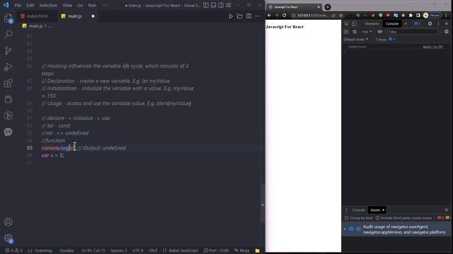453x254 pixels.
Task: Toggle the DevTools device toolbar
Action: [x=354, y=24]
